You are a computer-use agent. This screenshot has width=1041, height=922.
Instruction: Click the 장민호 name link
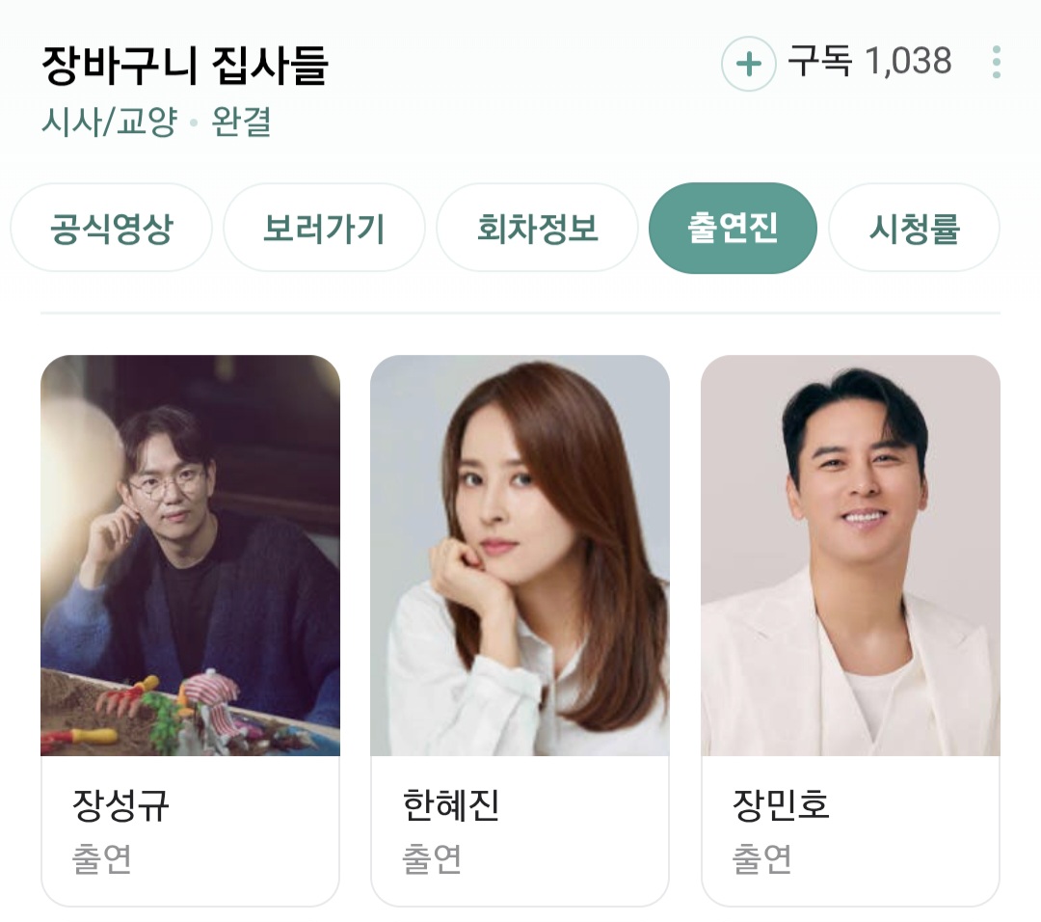[781, 805]
